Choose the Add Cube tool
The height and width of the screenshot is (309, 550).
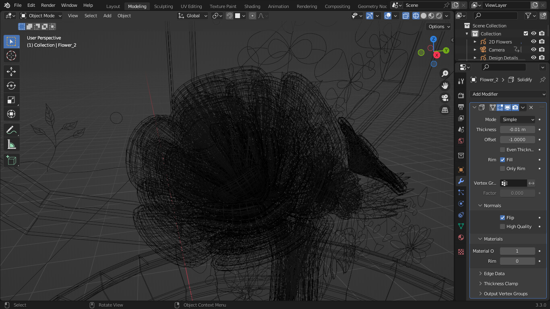[x=11, y=160]
